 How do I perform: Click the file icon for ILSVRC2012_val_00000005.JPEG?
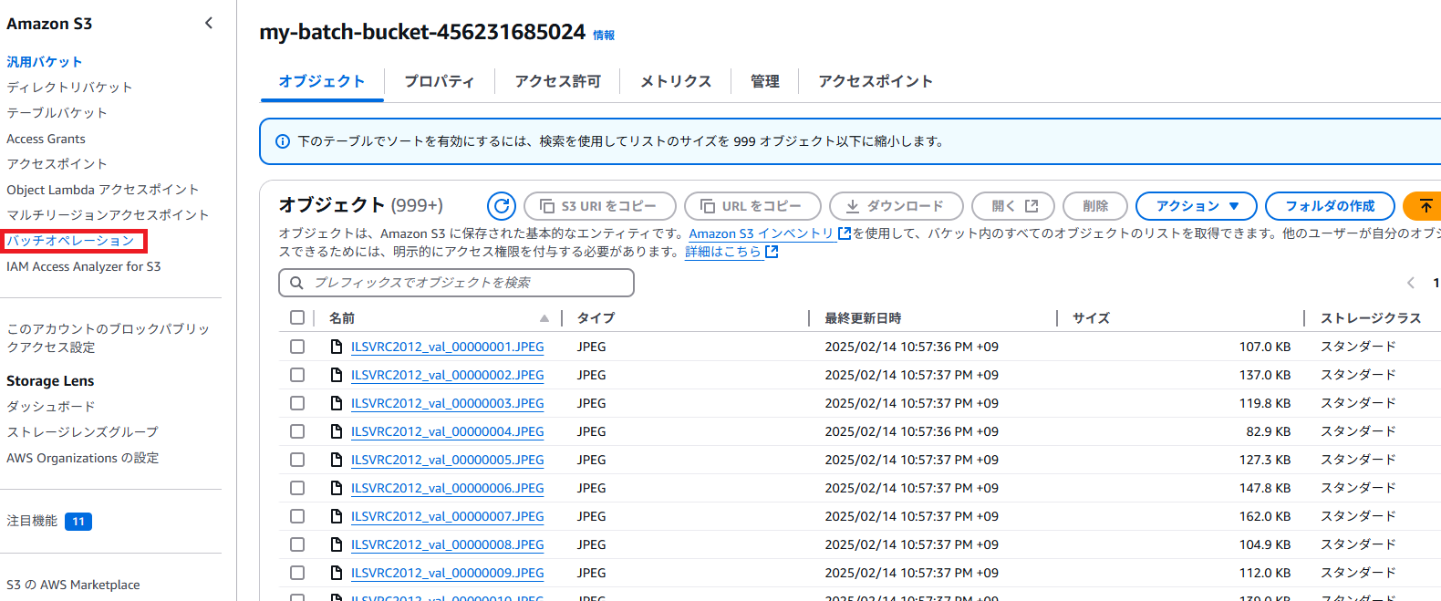coord(337,460)
